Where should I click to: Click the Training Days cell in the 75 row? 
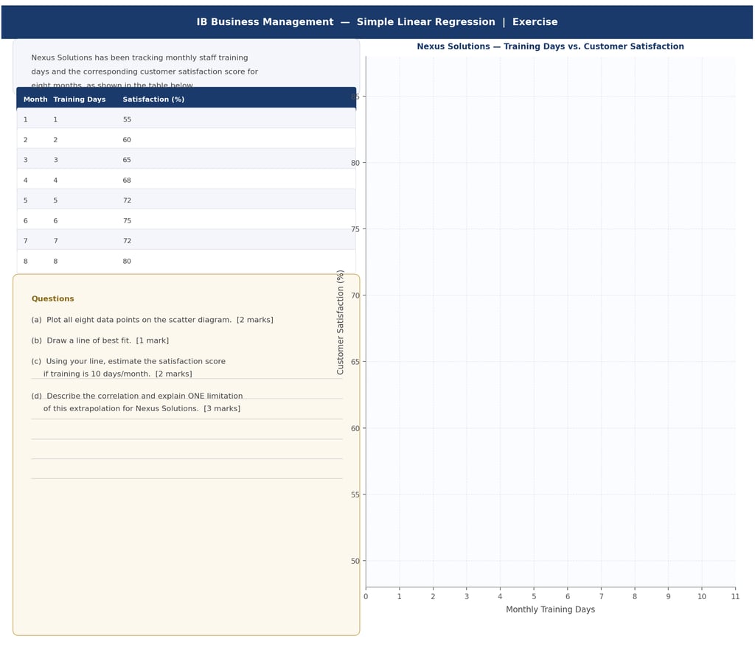[55, 220]
